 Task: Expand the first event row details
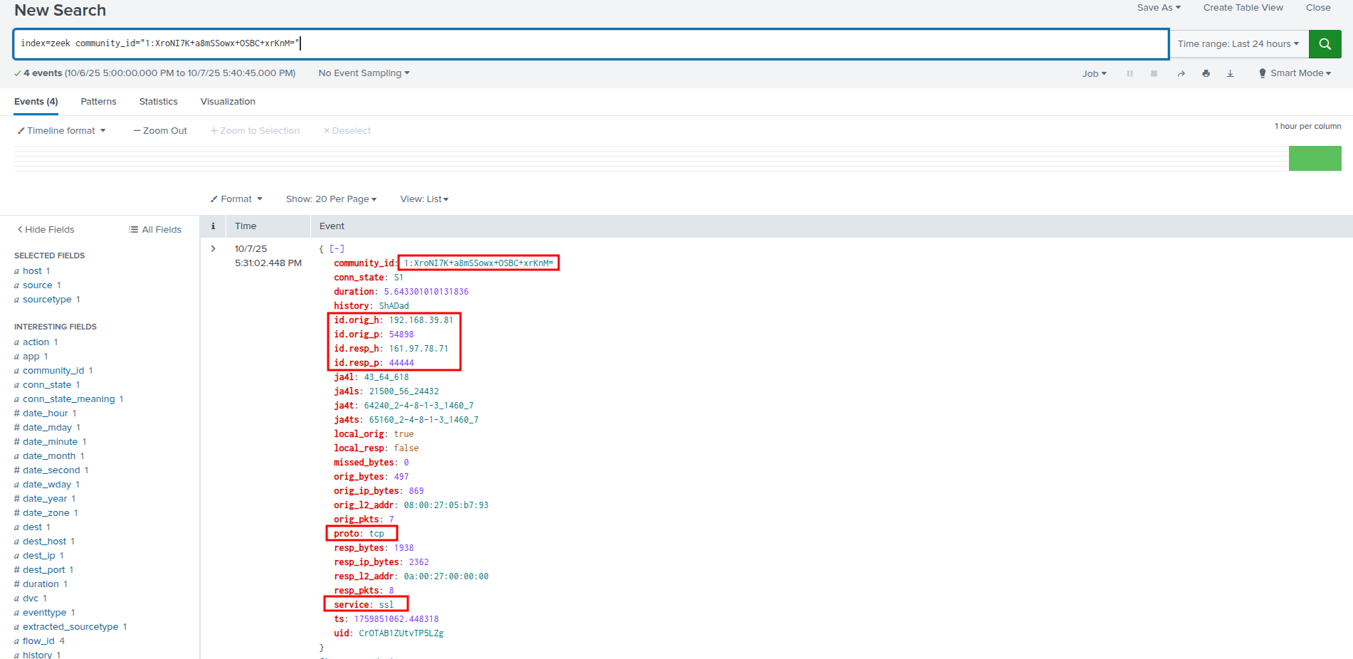[213, 248]
